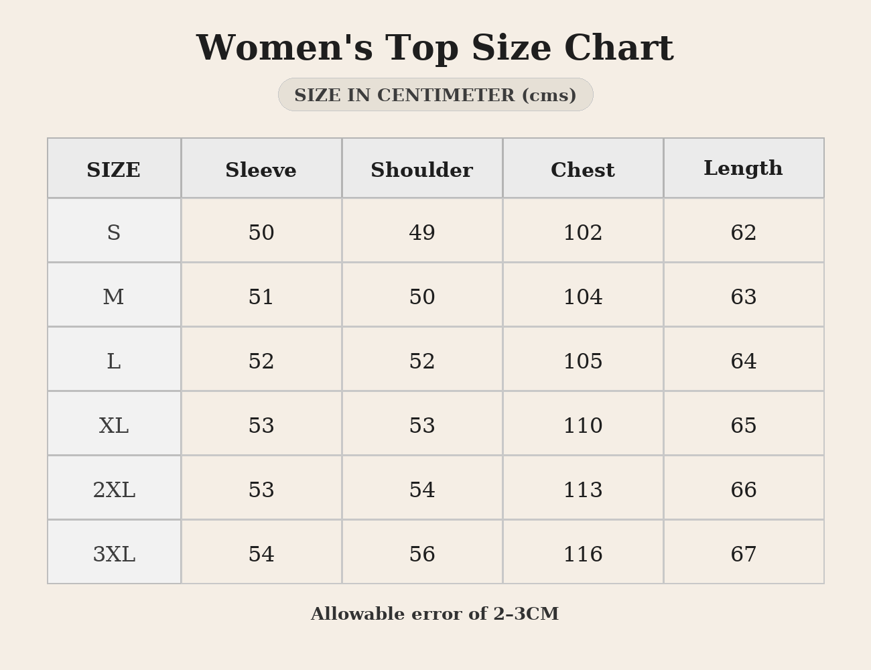Viewport: 871px width, 670px height.
Task: Click the 2XL size row label
Action: (x=114, y=490)
